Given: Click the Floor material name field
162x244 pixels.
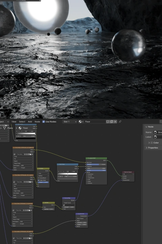Looking at the screenshot, I should point(95,122).
